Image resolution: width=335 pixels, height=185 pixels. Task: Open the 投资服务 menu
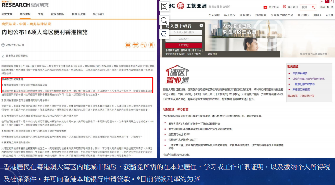point(261,15)
